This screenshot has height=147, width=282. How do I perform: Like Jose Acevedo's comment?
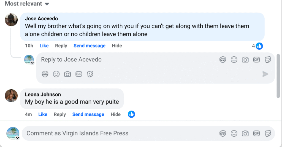[44, 46]
